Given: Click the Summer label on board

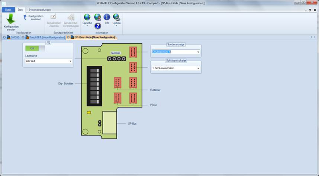Looking at the screenshot, I should 116,53.
